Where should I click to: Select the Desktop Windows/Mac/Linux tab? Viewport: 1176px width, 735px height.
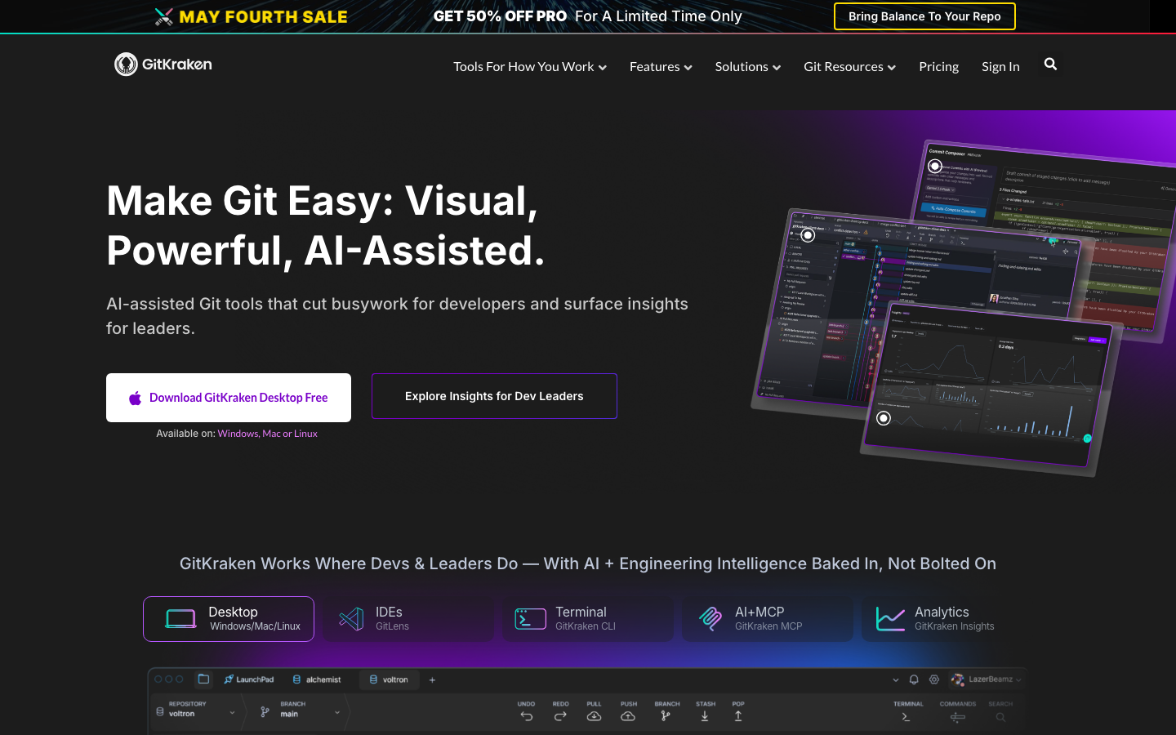[x=229, y=619]
